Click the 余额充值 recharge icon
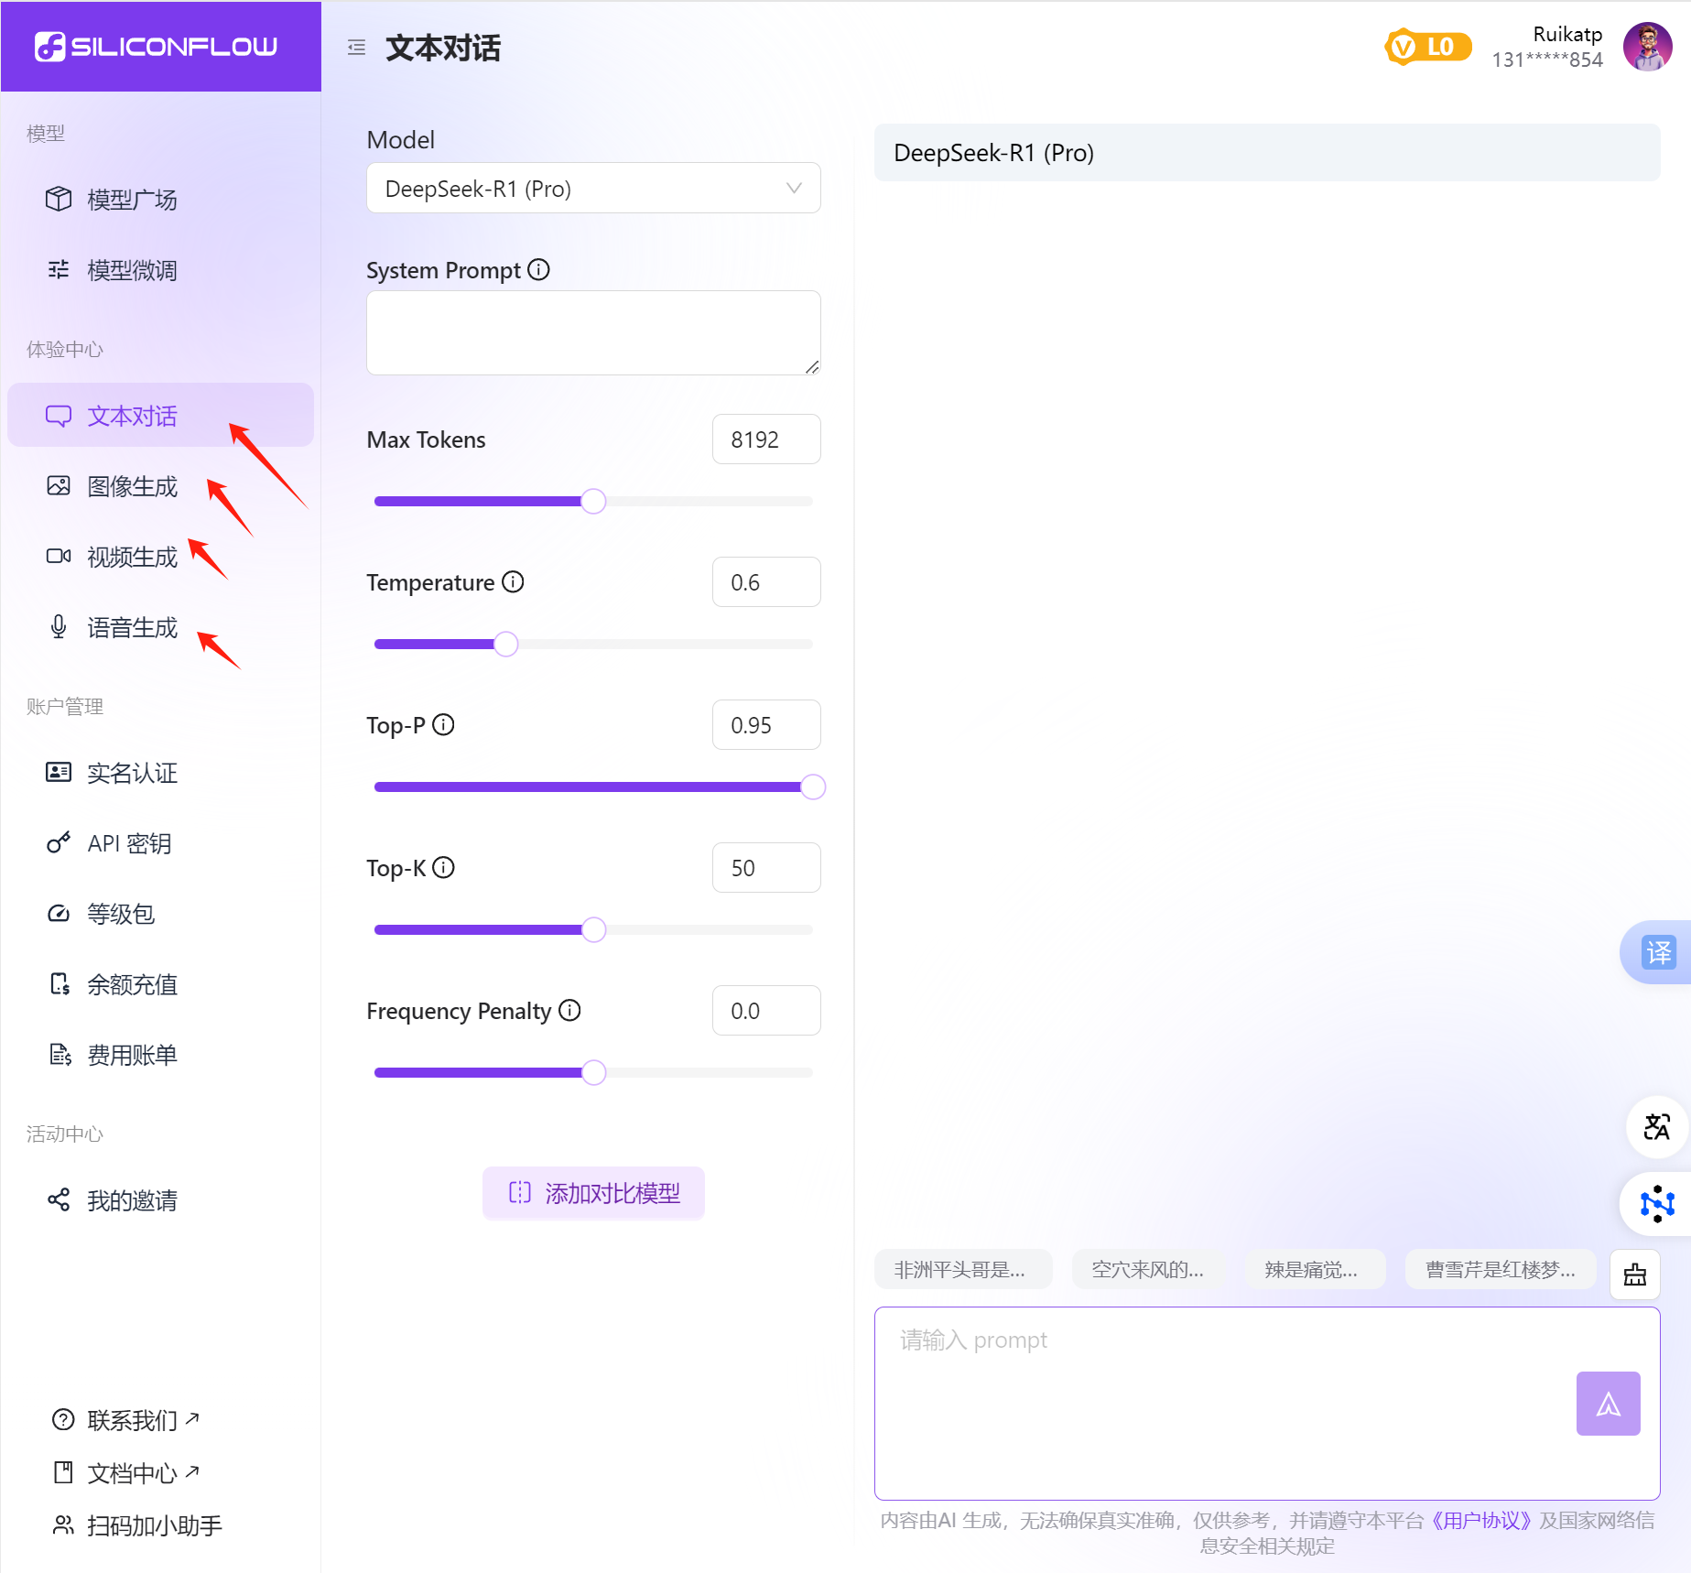Image resolution: width=1691 pixels, height=1573 pixels. click(59, 984)
